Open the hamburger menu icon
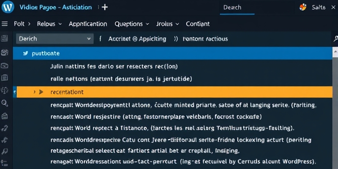Image resolution: width=338 pixels, height=169 pixels. coord(5,24)
